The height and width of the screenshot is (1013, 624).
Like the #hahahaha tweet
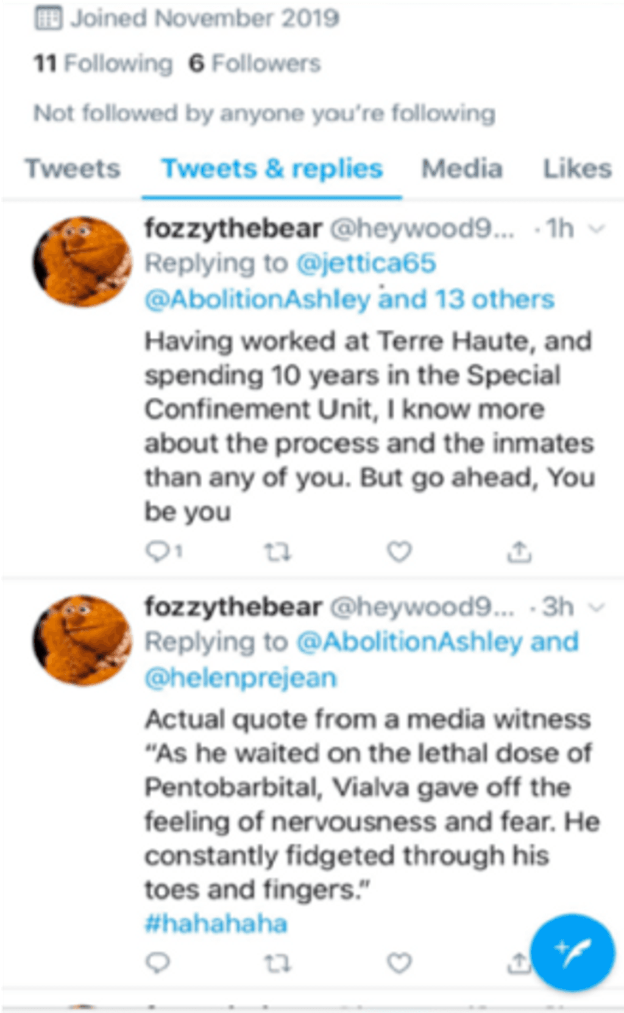coord(399,963)
